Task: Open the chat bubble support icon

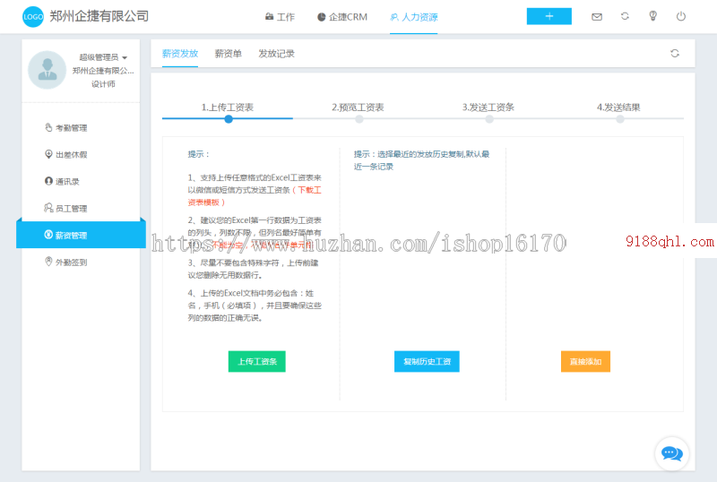Action: coord(671,453)
